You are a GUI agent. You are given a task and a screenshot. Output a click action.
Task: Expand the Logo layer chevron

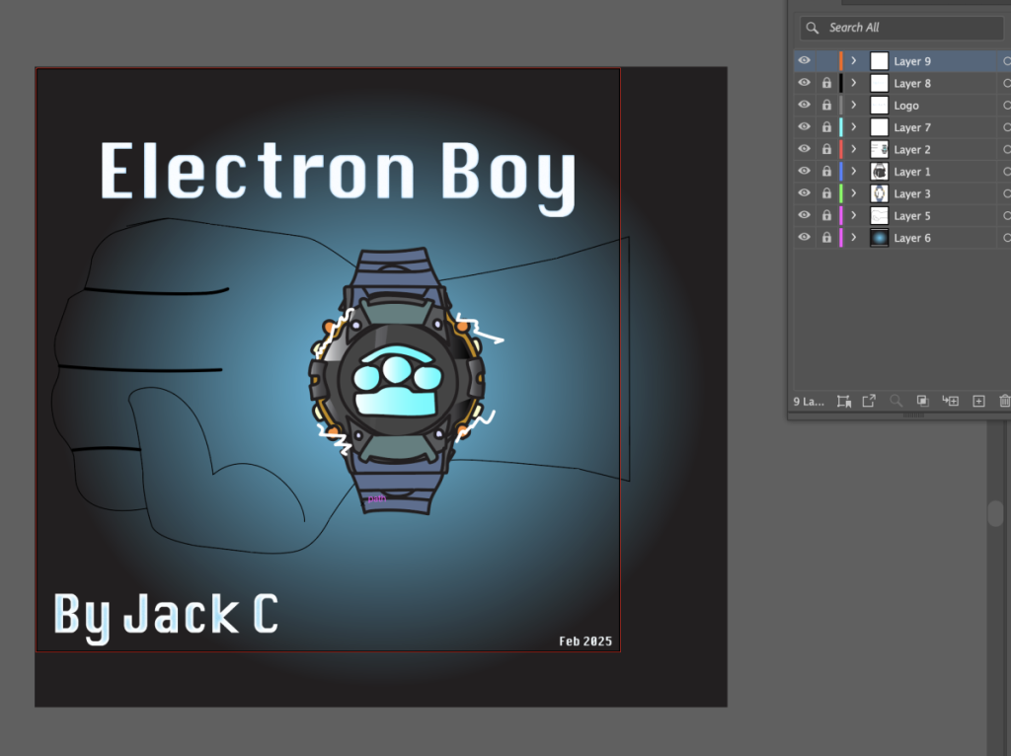(x=854, y=106)
